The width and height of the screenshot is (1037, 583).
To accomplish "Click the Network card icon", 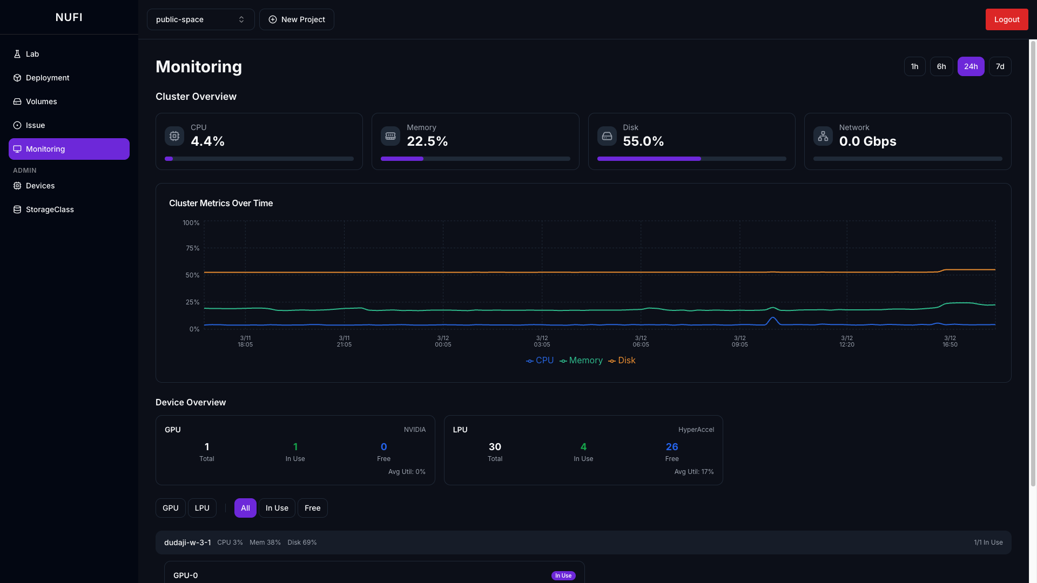I will coord(823,136).
